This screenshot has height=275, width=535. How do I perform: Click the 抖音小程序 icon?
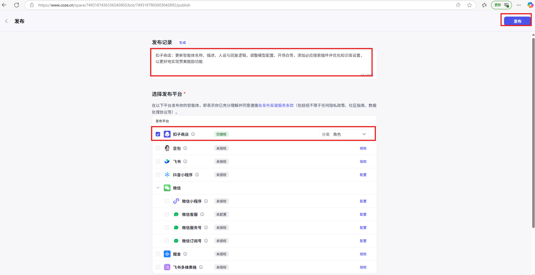tap(167, 175)
